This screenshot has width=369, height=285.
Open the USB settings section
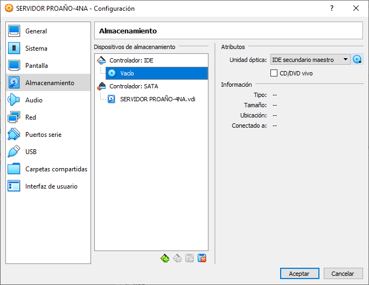point(48,151)
